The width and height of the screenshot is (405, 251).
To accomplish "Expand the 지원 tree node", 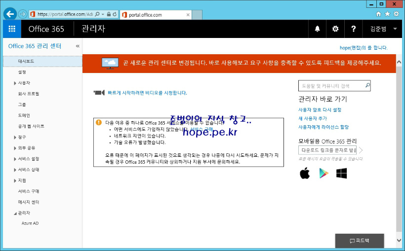I will click(x=15, y=180).
